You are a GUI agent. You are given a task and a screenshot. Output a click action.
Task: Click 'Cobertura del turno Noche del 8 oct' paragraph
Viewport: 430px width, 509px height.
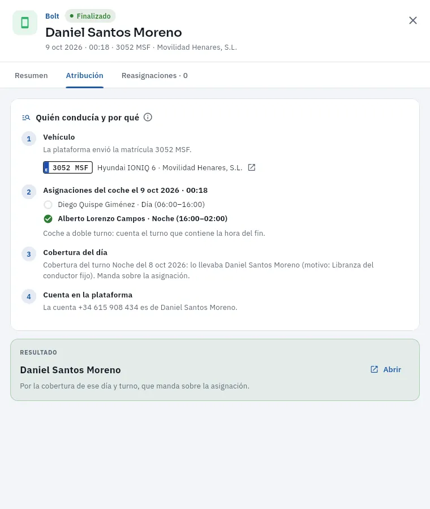point(208,270)
